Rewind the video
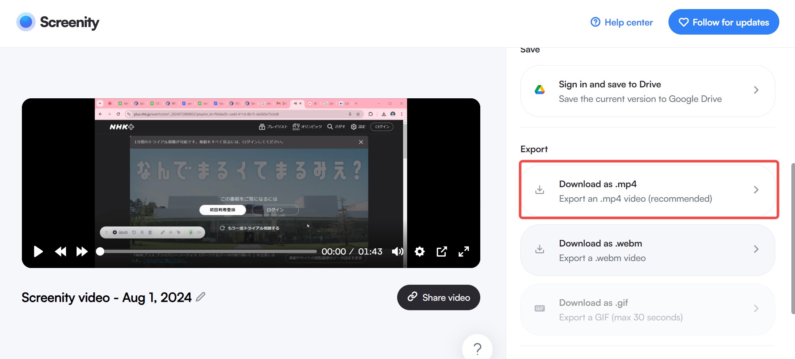 point(60,251)
